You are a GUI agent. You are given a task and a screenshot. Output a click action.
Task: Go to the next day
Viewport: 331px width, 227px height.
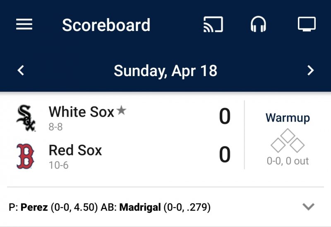click(311, 71)
